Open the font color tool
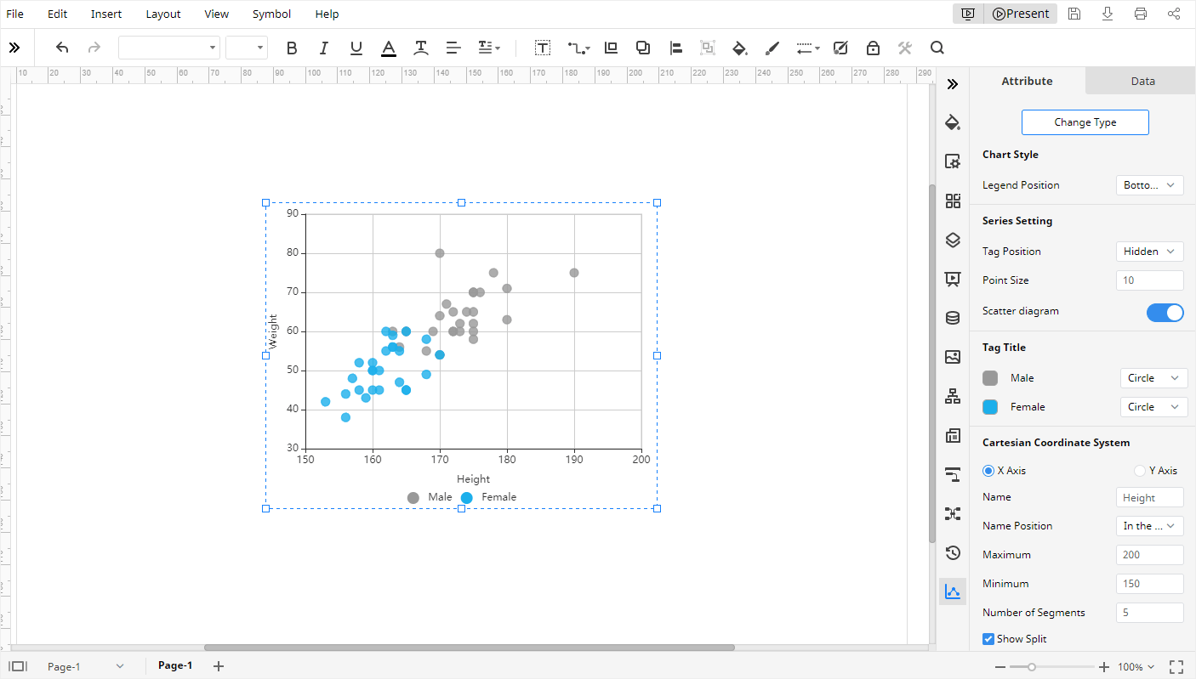 [x=388, y=48]
